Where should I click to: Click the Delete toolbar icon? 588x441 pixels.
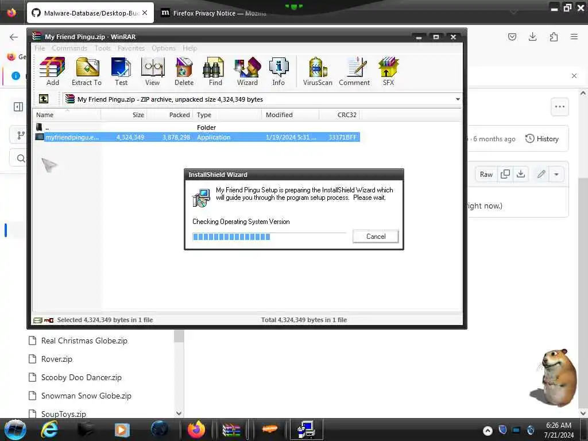184,71
